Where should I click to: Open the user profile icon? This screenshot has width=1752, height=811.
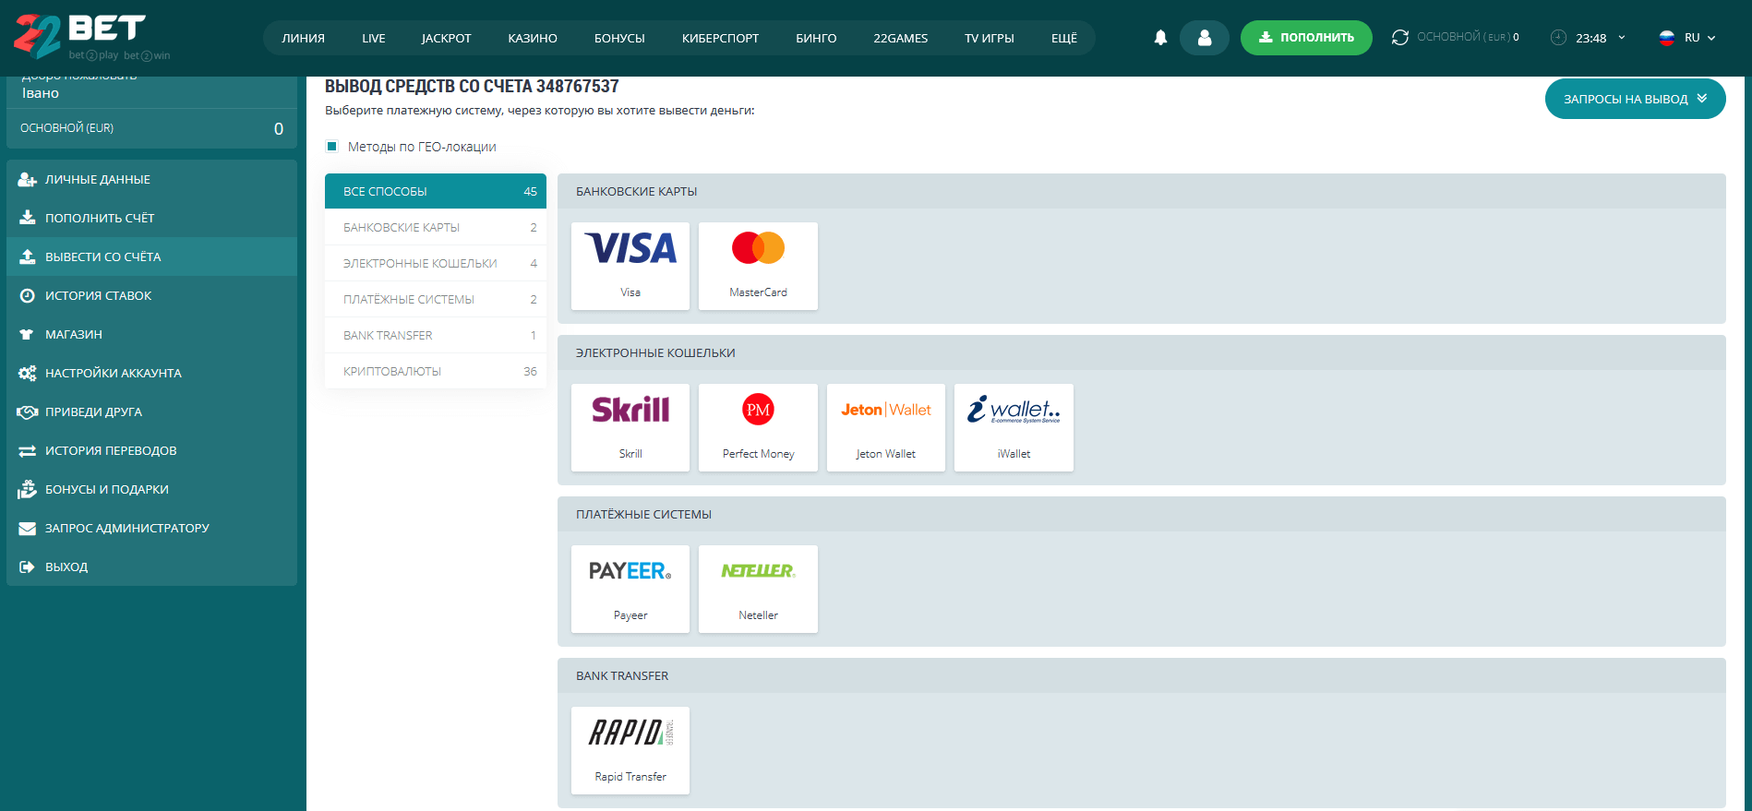tap(1204, 38)
